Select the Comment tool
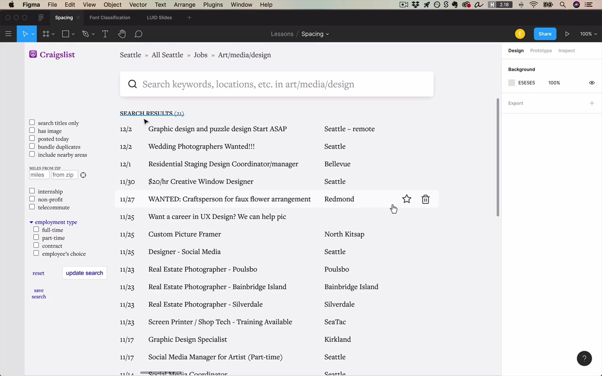Screen dimensions: 602x376 [139, 34]
